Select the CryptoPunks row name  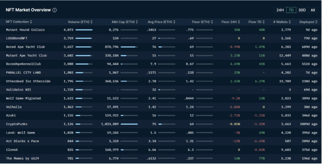coord(17,124)
